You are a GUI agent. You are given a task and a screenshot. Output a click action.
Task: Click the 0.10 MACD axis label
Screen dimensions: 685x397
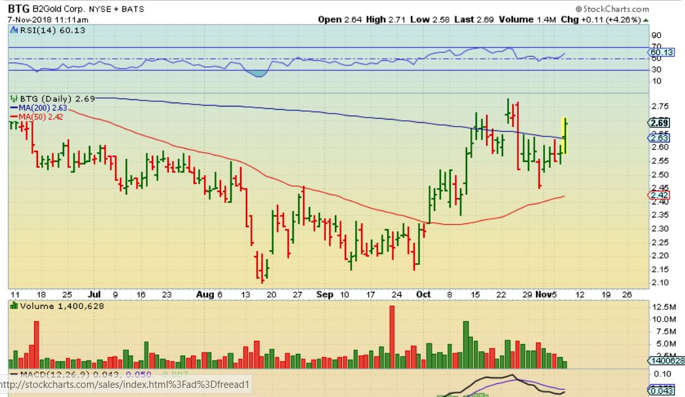point(662,374)
